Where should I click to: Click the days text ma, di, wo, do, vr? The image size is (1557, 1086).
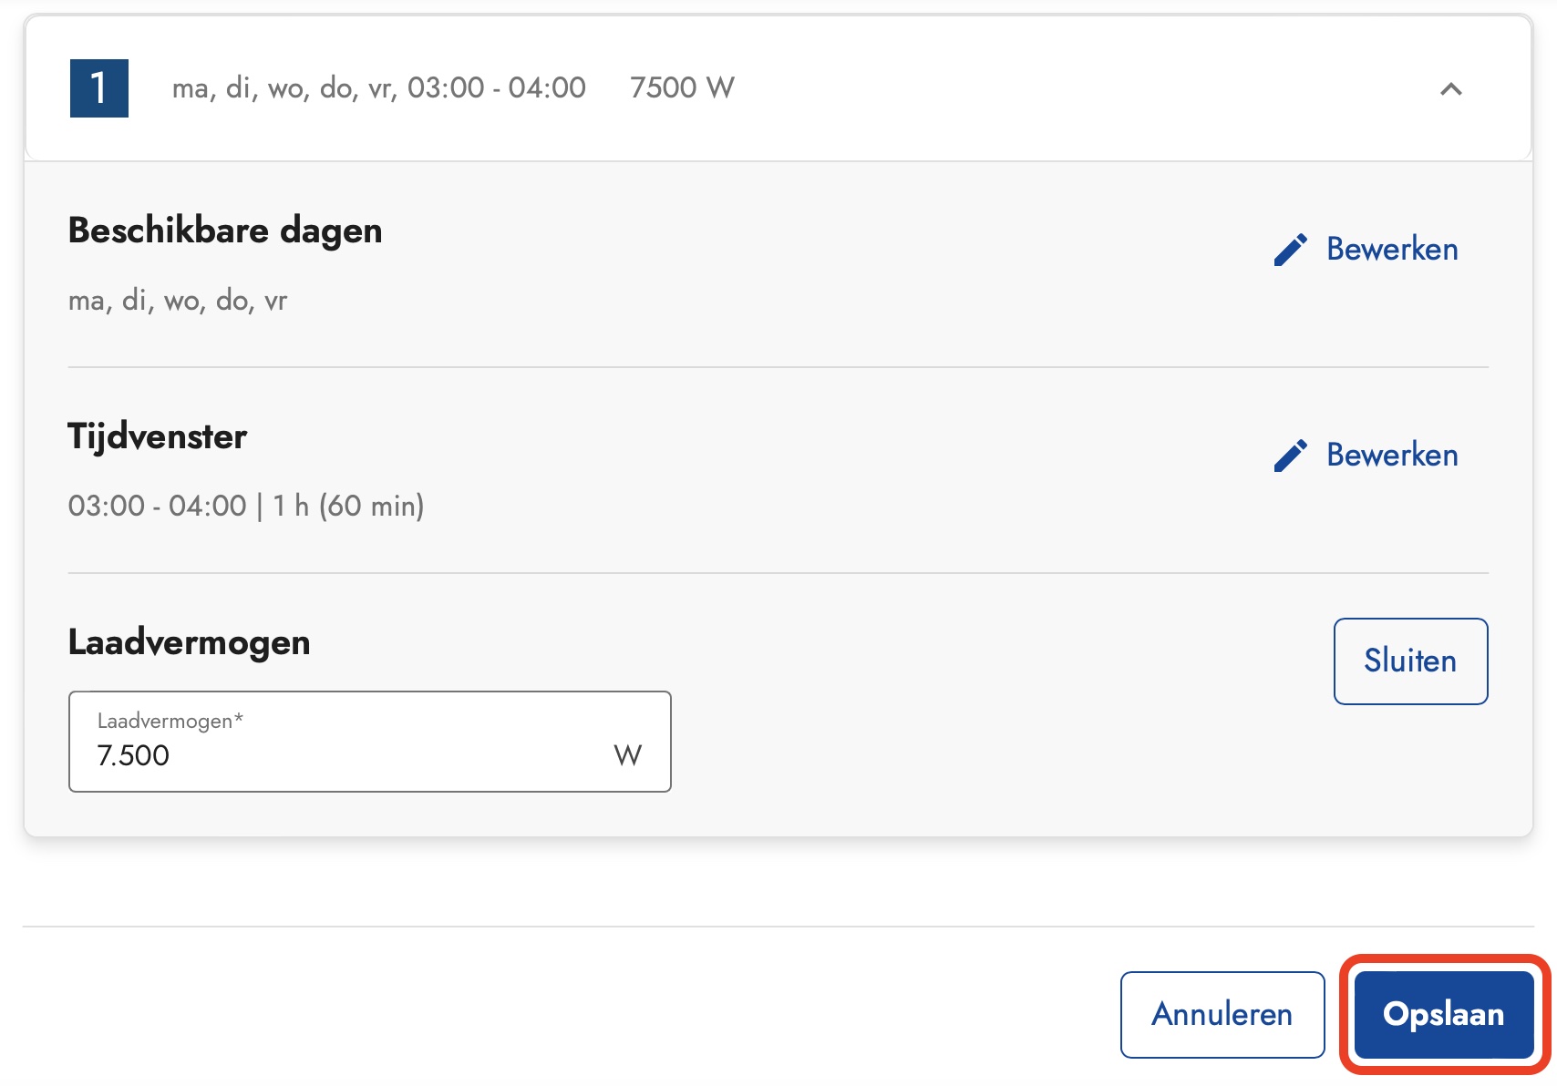coord(177,301)
